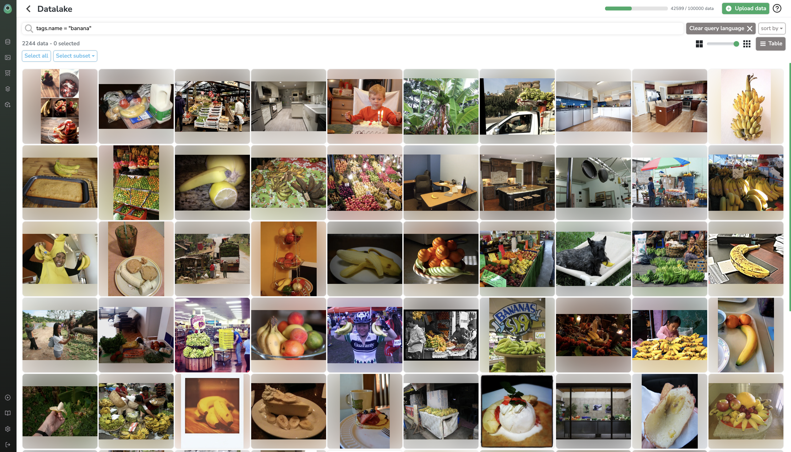
Task: Open the database icon in sidebar
Action: point(8,42)
